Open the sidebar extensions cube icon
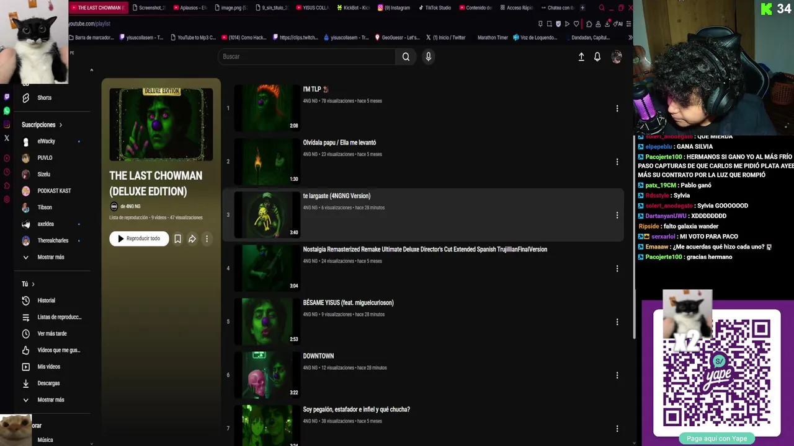 click(7, 186)
